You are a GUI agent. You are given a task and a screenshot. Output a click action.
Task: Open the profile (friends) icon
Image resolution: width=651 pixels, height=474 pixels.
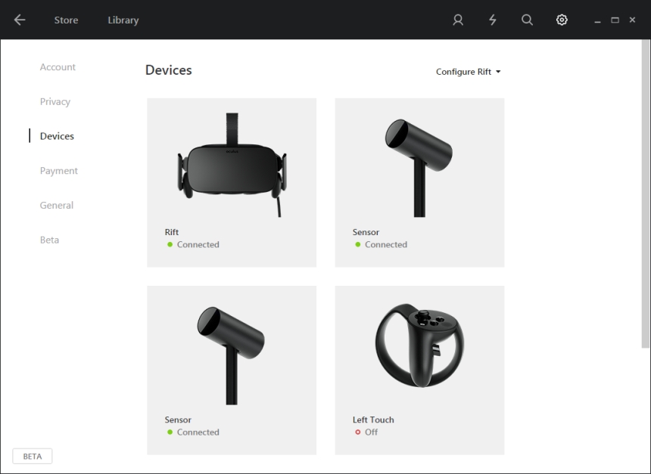458,20
